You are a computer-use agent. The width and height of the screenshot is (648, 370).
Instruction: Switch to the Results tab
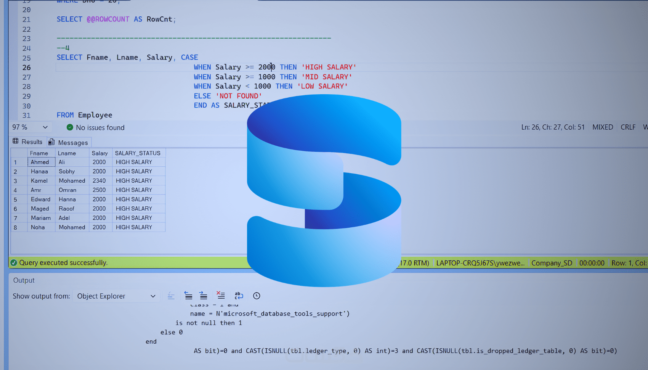pyautogui.click(x=27, y=142)
